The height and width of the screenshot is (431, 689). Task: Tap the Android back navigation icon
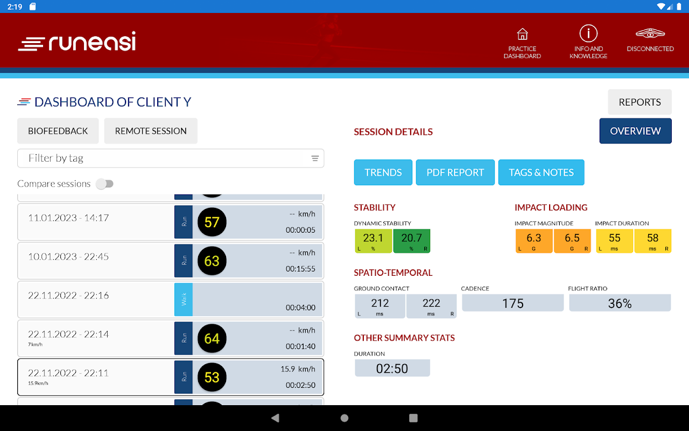point(276,418)
